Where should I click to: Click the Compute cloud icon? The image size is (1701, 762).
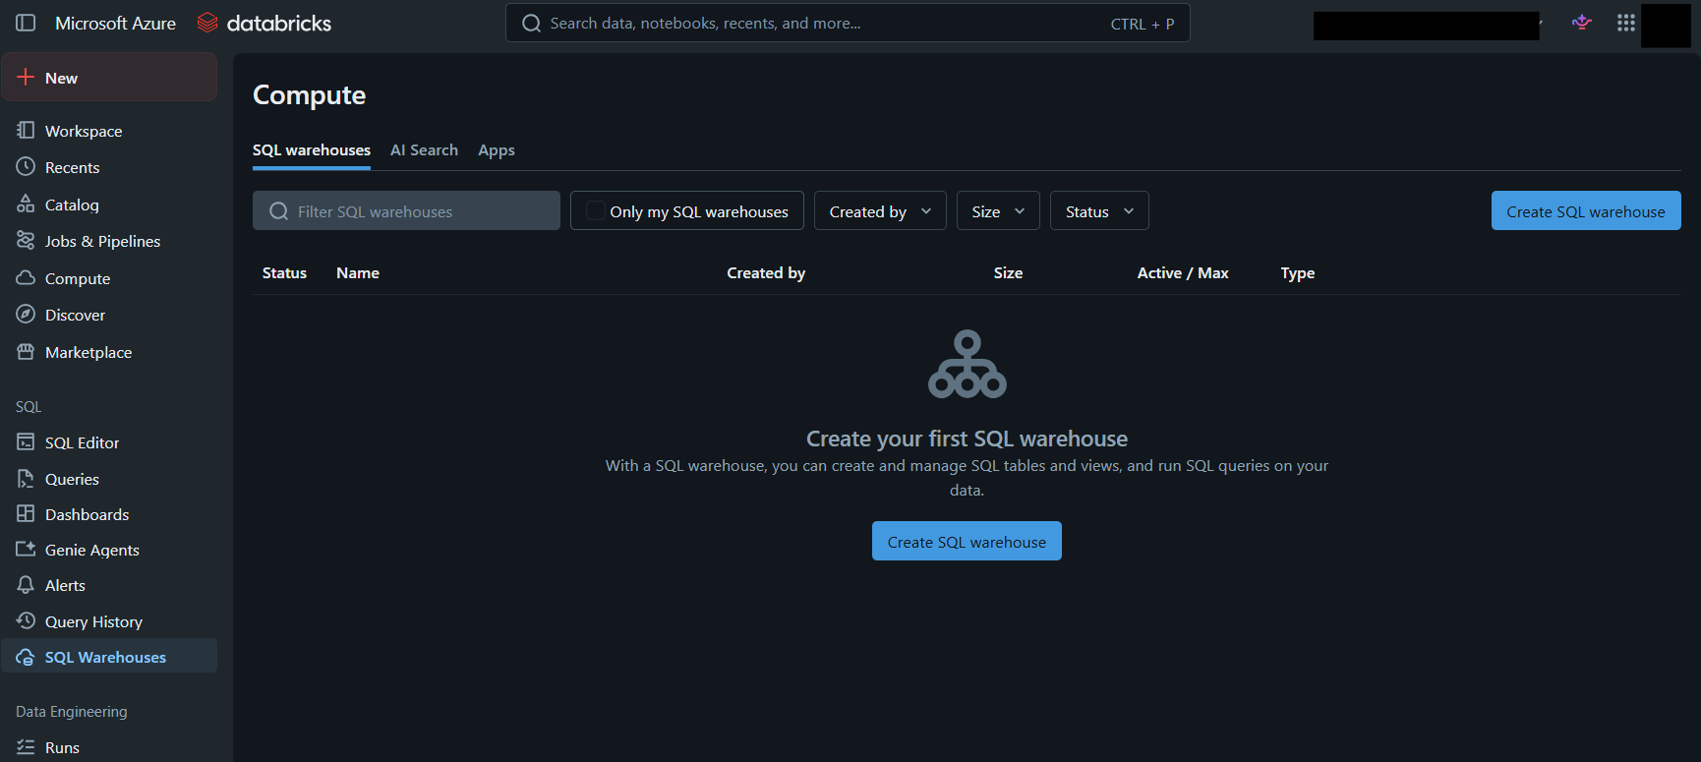point(26,278)
